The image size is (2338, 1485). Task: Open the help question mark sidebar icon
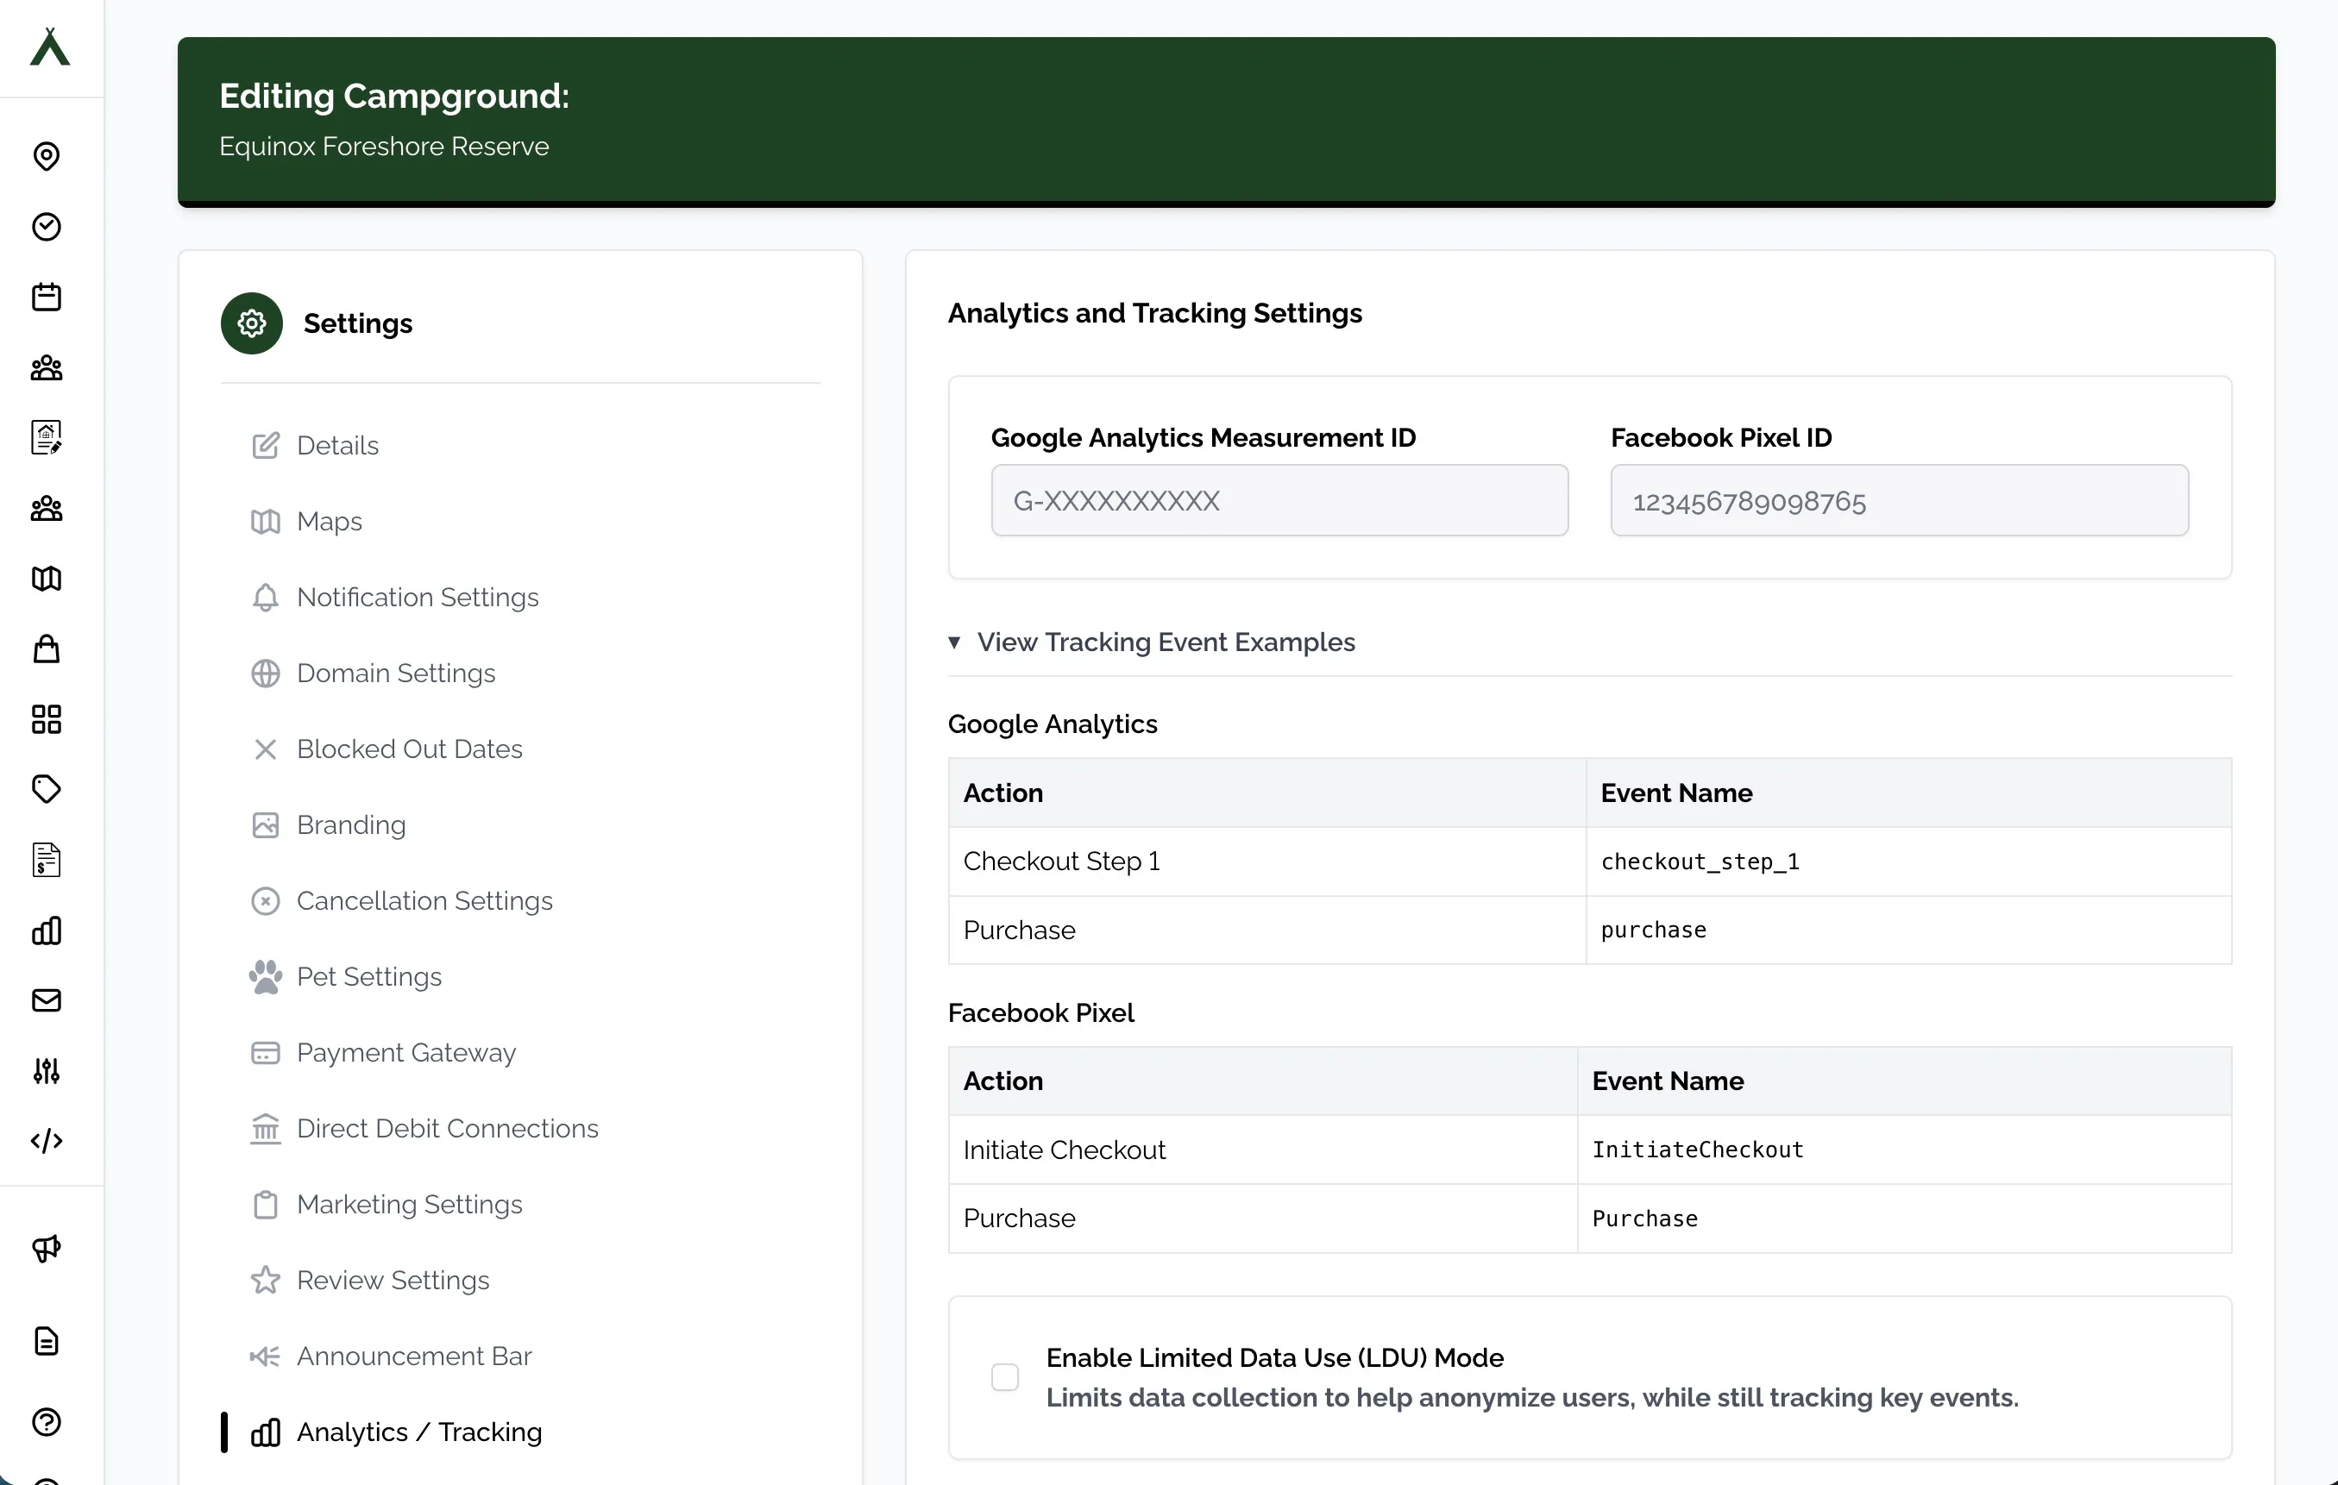click(47, 1422)
